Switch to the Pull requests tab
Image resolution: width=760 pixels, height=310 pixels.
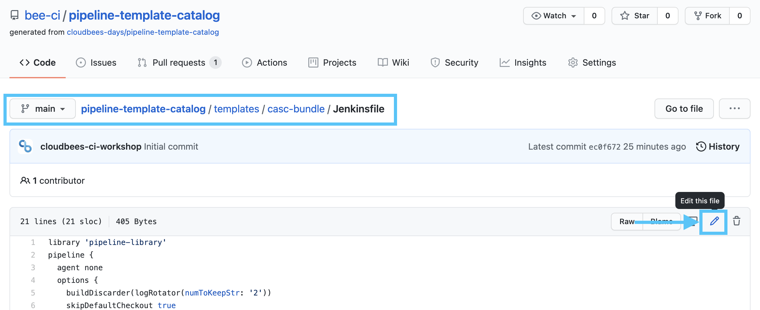(179, 63)
